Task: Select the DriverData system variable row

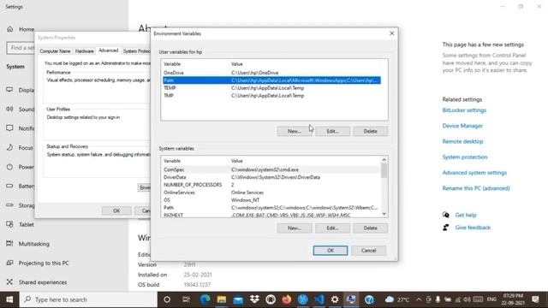Action: 271,177
